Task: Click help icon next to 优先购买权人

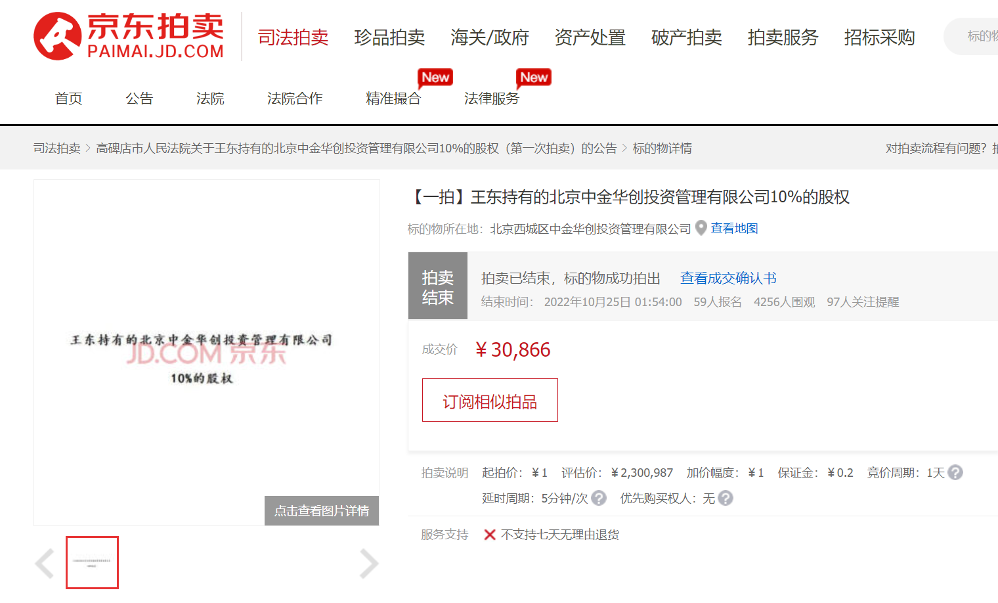Action: click(726, 498)
